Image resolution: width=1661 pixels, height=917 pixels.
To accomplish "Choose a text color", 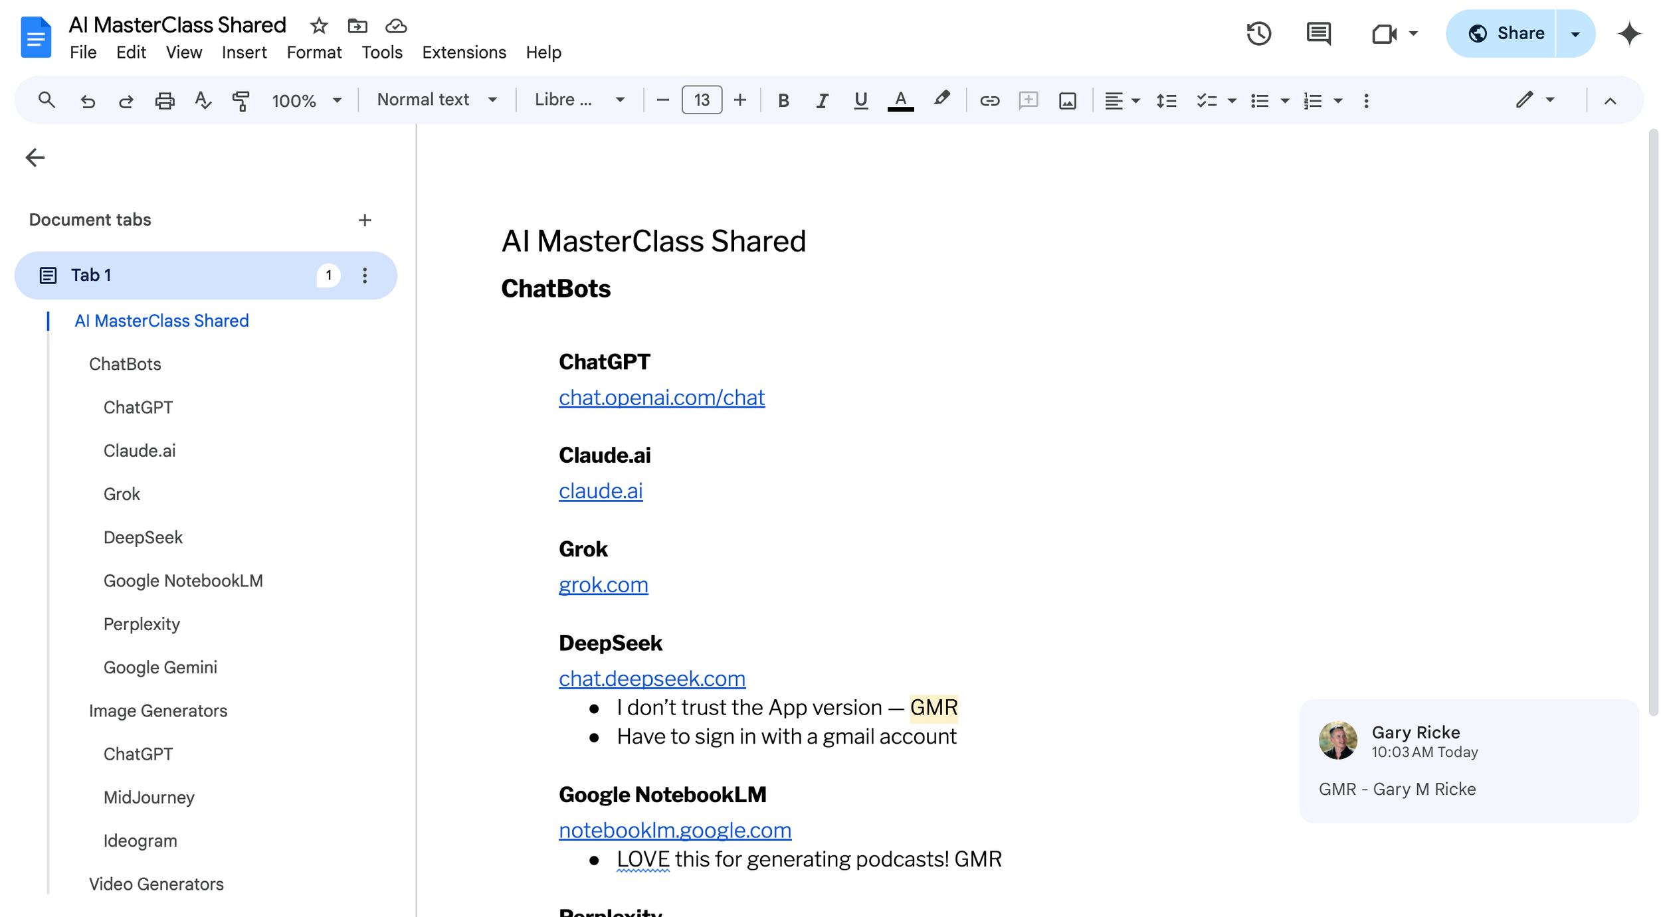I will (x=900, y=100).
